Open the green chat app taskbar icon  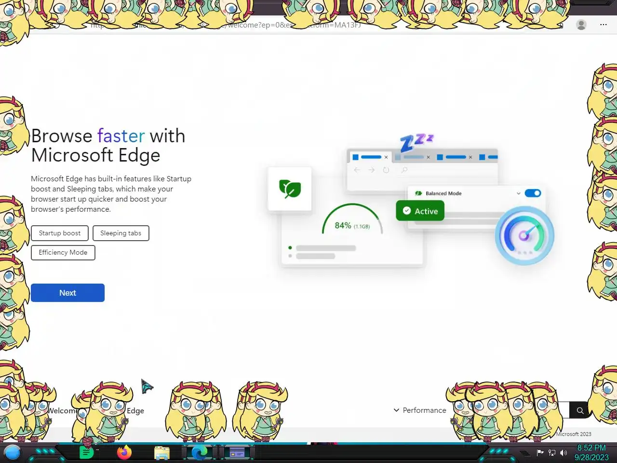click(x=86, y=452)
